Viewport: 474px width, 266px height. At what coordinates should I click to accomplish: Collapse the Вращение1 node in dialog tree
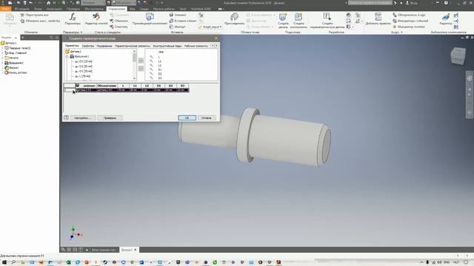67,56
